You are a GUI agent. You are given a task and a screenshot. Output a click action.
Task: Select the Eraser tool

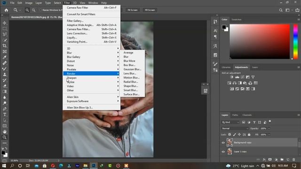click(4, 86)
